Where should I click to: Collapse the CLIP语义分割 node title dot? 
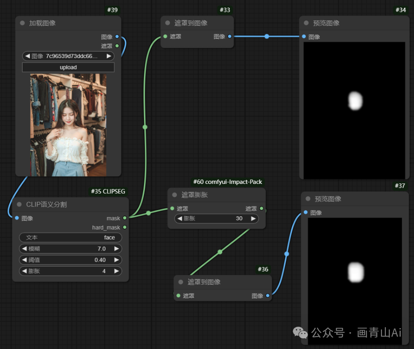coord(19,204)
